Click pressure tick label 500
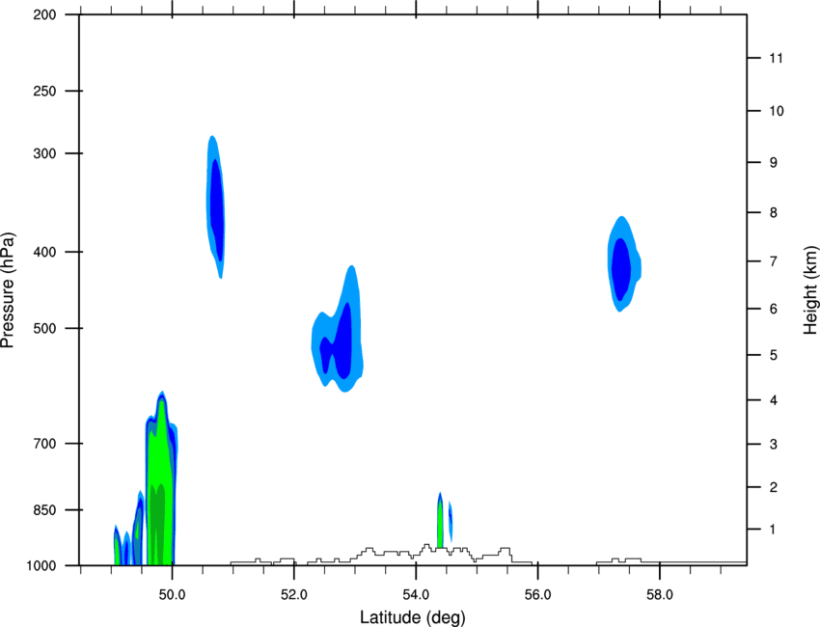Image resolution: width=820 pixels, height=627 pixels. click(44, 328)
